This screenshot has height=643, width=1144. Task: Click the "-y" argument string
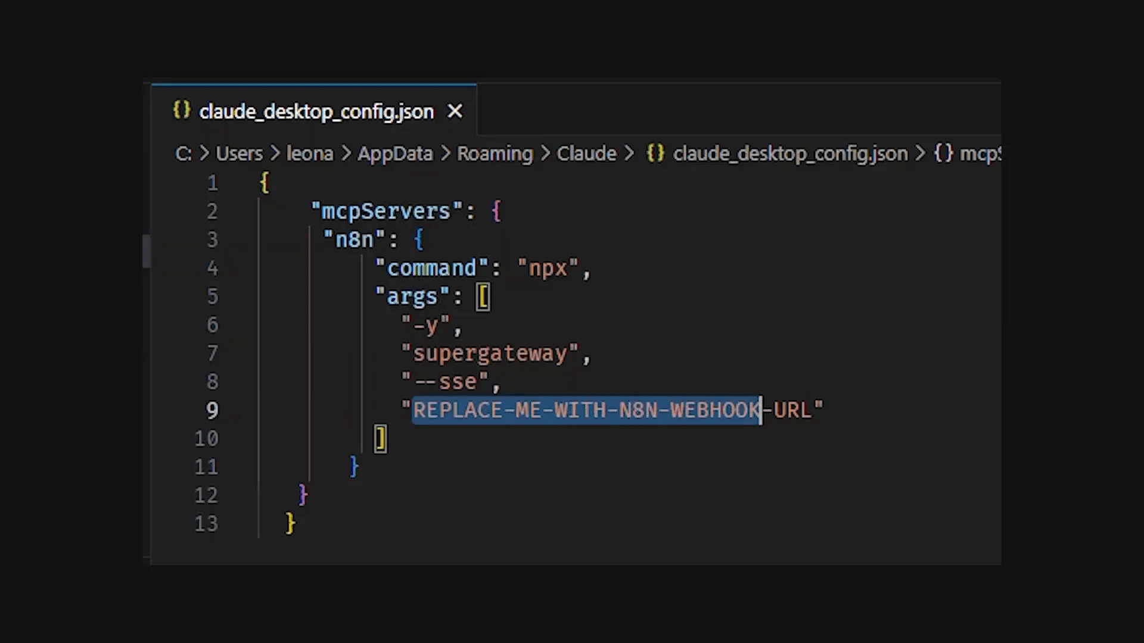point(425,325)
